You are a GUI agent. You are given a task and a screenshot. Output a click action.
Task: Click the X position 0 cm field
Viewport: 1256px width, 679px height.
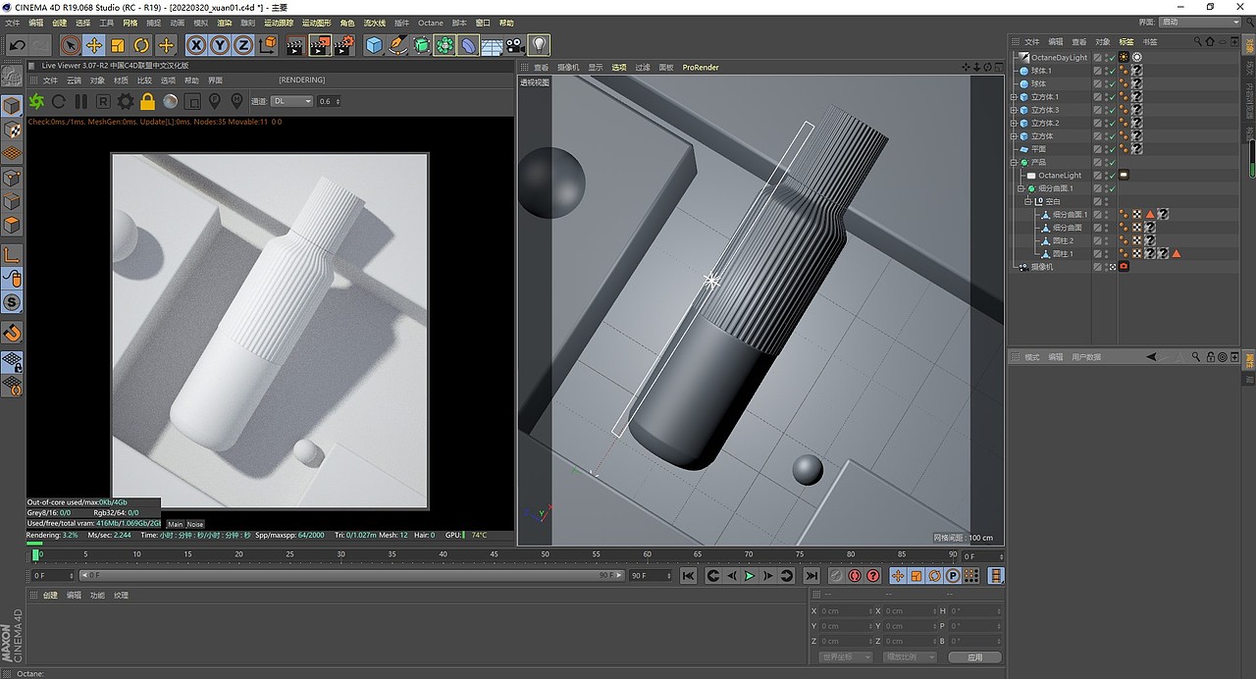point(846,611)
